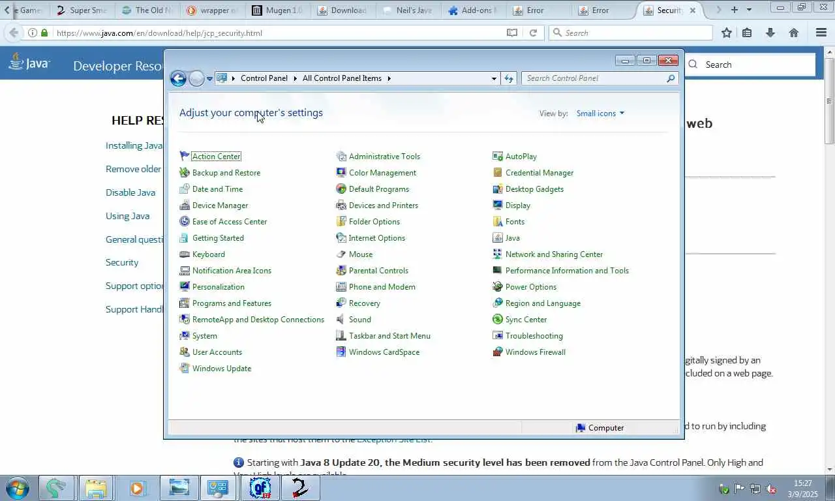
Task: Open the AutoPlay icon
Action: 498,157
